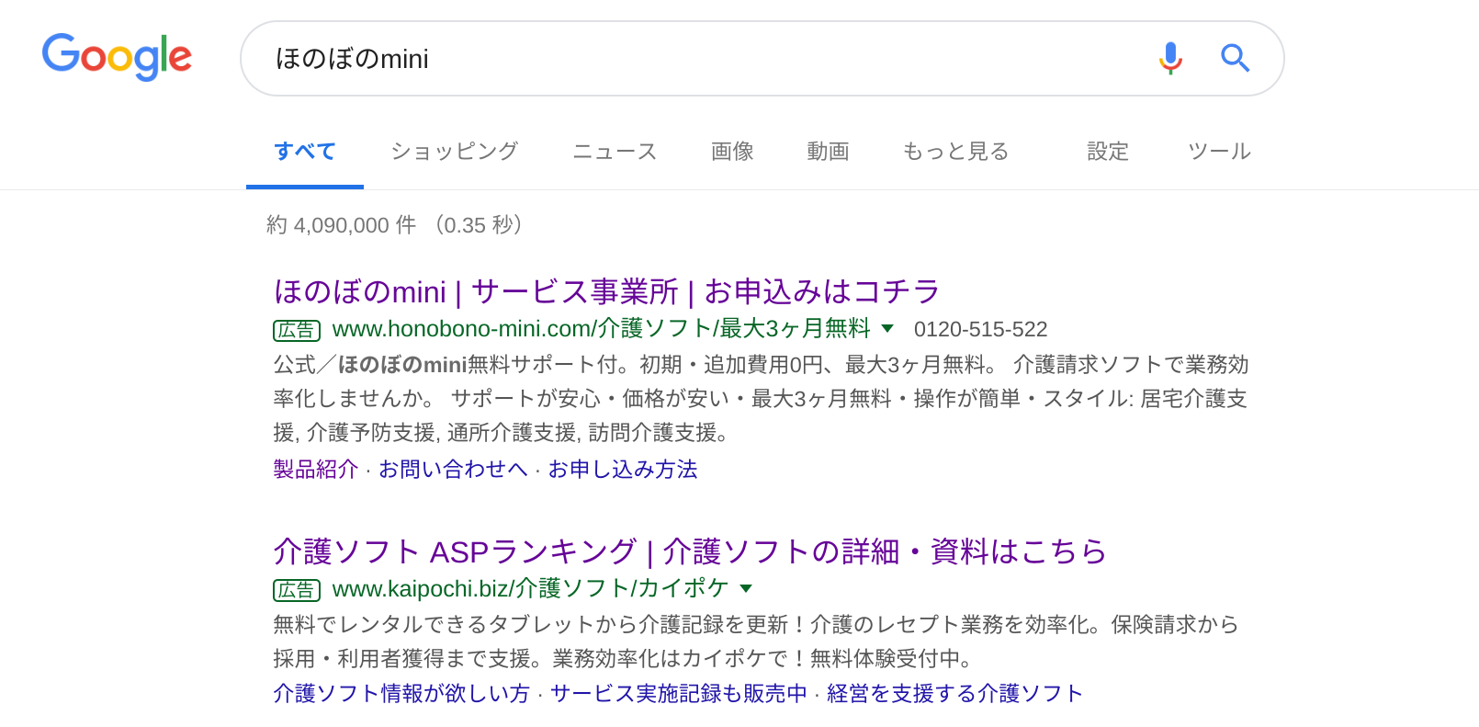This screenshot has height=727, width=1479.
Task: Open 介護ソフト情報が欲しい方 sitelink
Action: [x=401, y=693]
